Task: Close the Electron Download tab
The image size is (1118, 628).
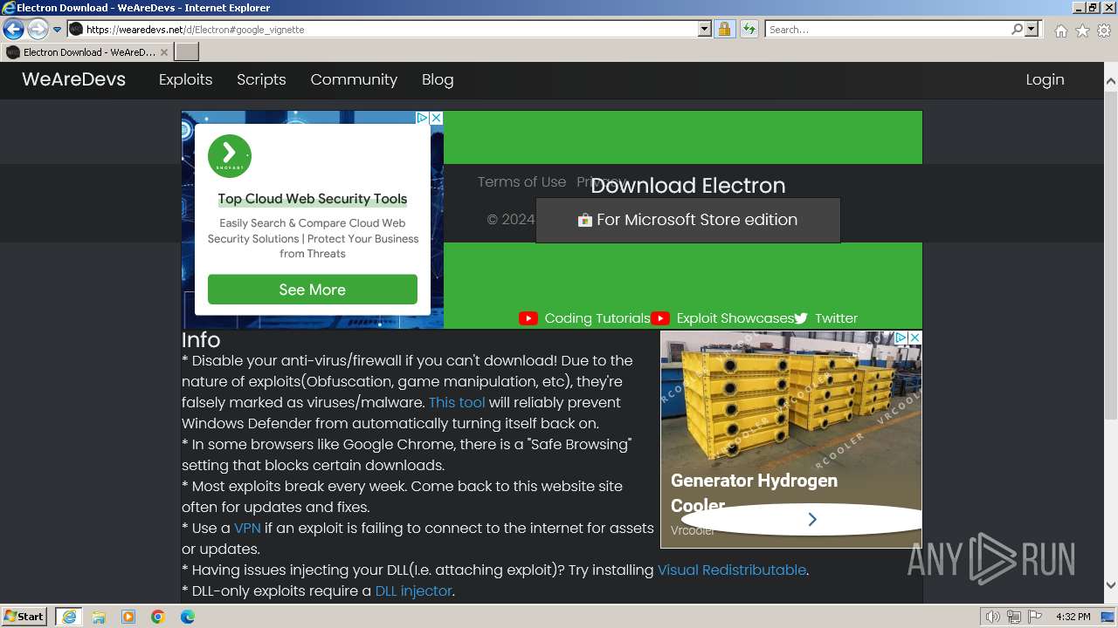Action: pos(164,52)
